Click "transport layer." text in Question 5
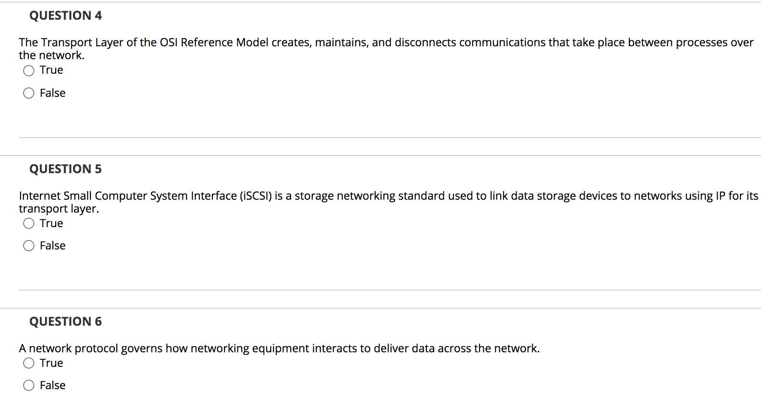761x402 pixels. (x=59, y=209)
